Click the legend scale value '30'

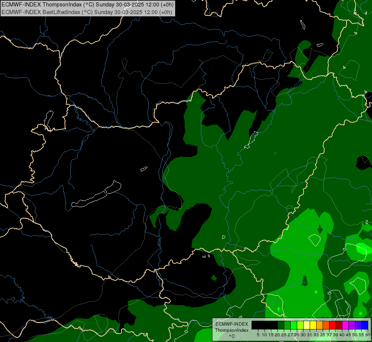[303, 335]
